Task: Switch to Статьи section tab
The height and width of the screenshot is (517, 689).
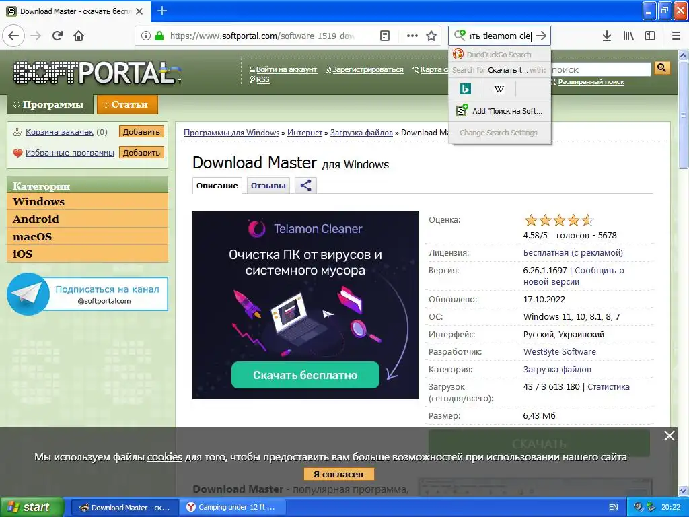Action: tap(127, 104)
